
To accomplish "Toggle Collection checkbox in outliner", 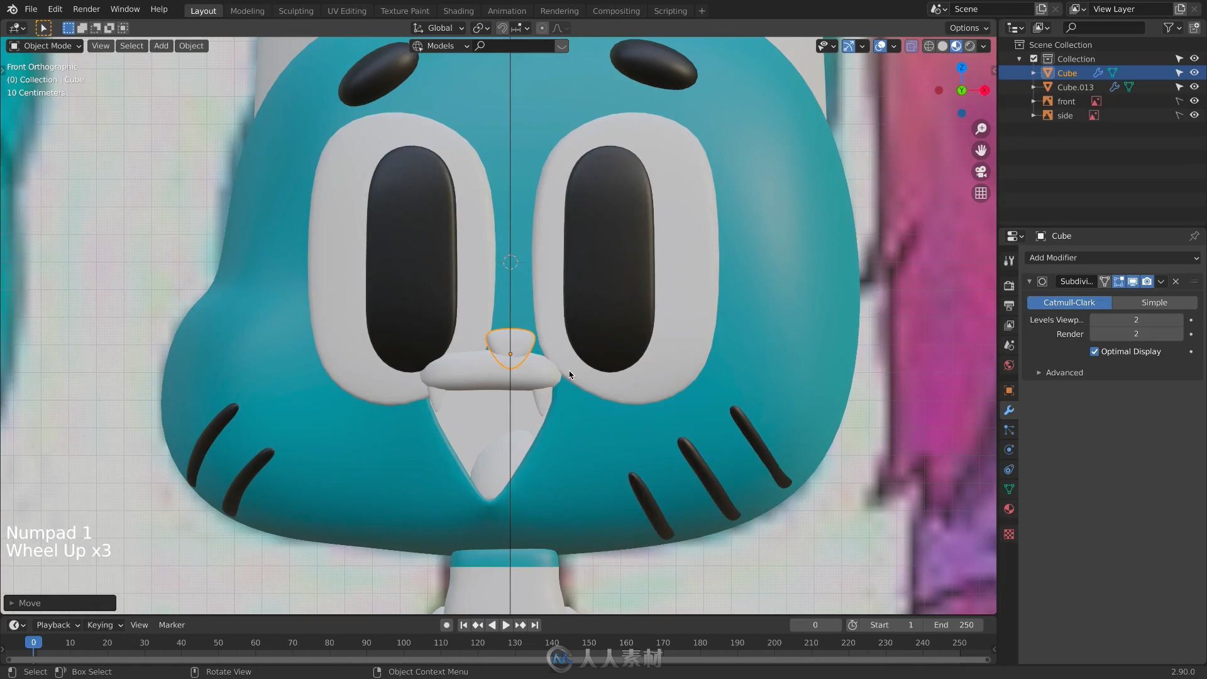I will tap(1033, 58).
